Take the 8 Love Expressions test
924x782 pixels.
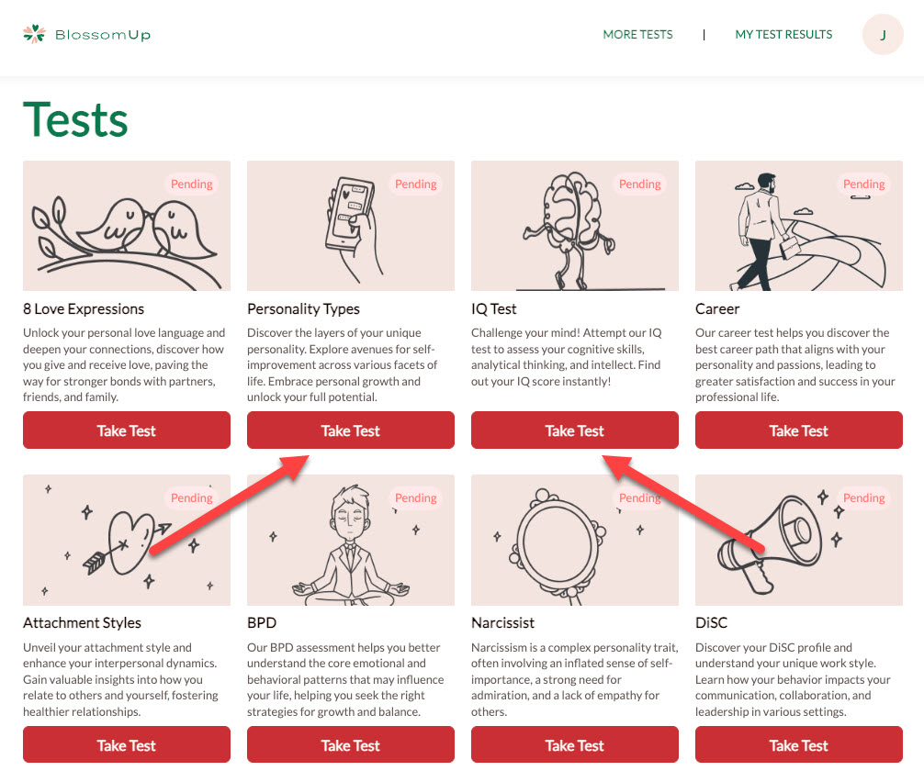pos(127,430)
